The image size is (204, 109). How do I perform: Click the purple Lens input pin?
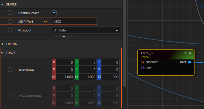142,68
